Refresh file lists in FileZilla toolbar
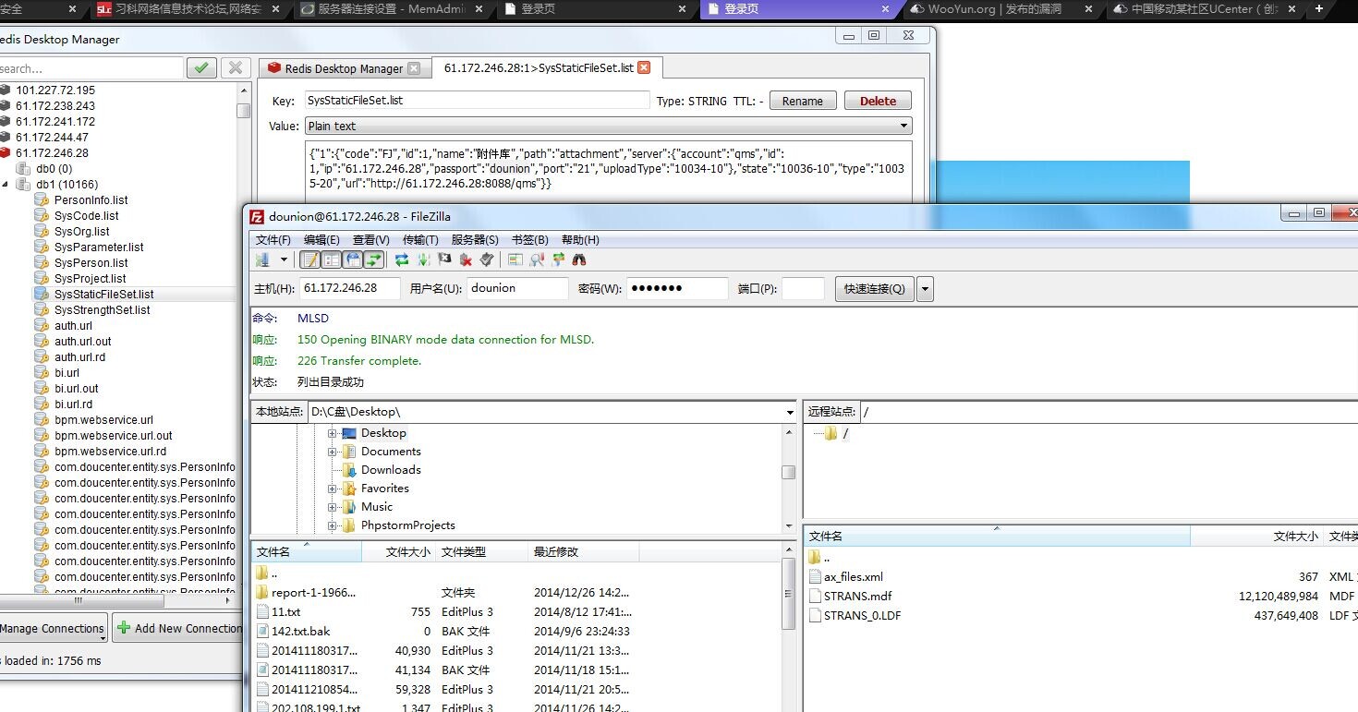This screenshot has width=1358, height=712. pyautogui.click(x=402, y=259)
